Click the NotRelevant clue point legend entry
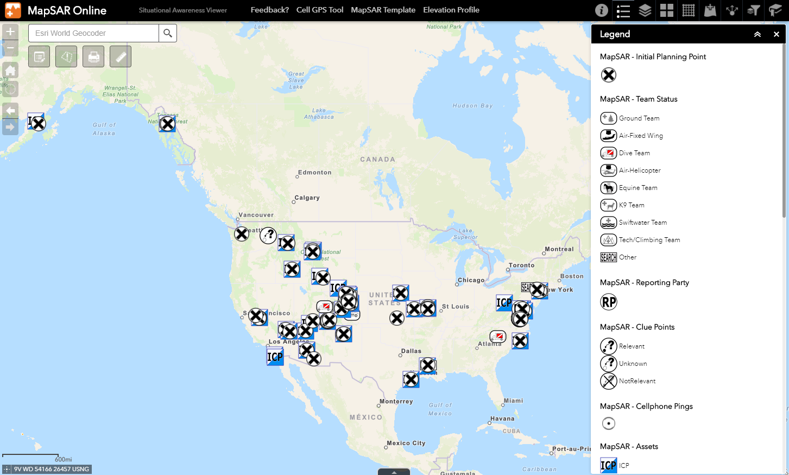 point(628,381)
